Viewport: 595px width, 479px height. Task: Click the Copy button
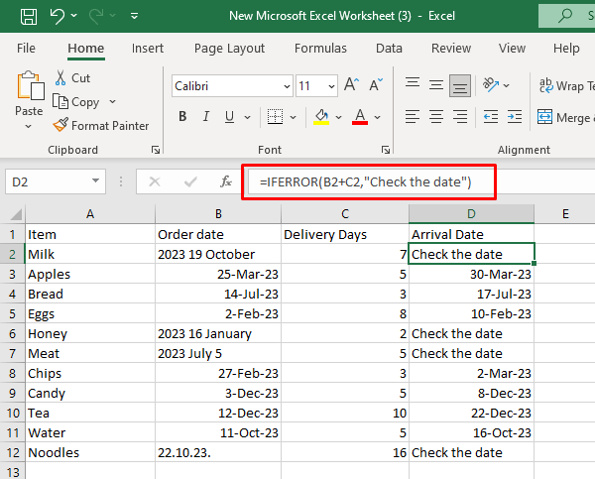coord(84,102)
